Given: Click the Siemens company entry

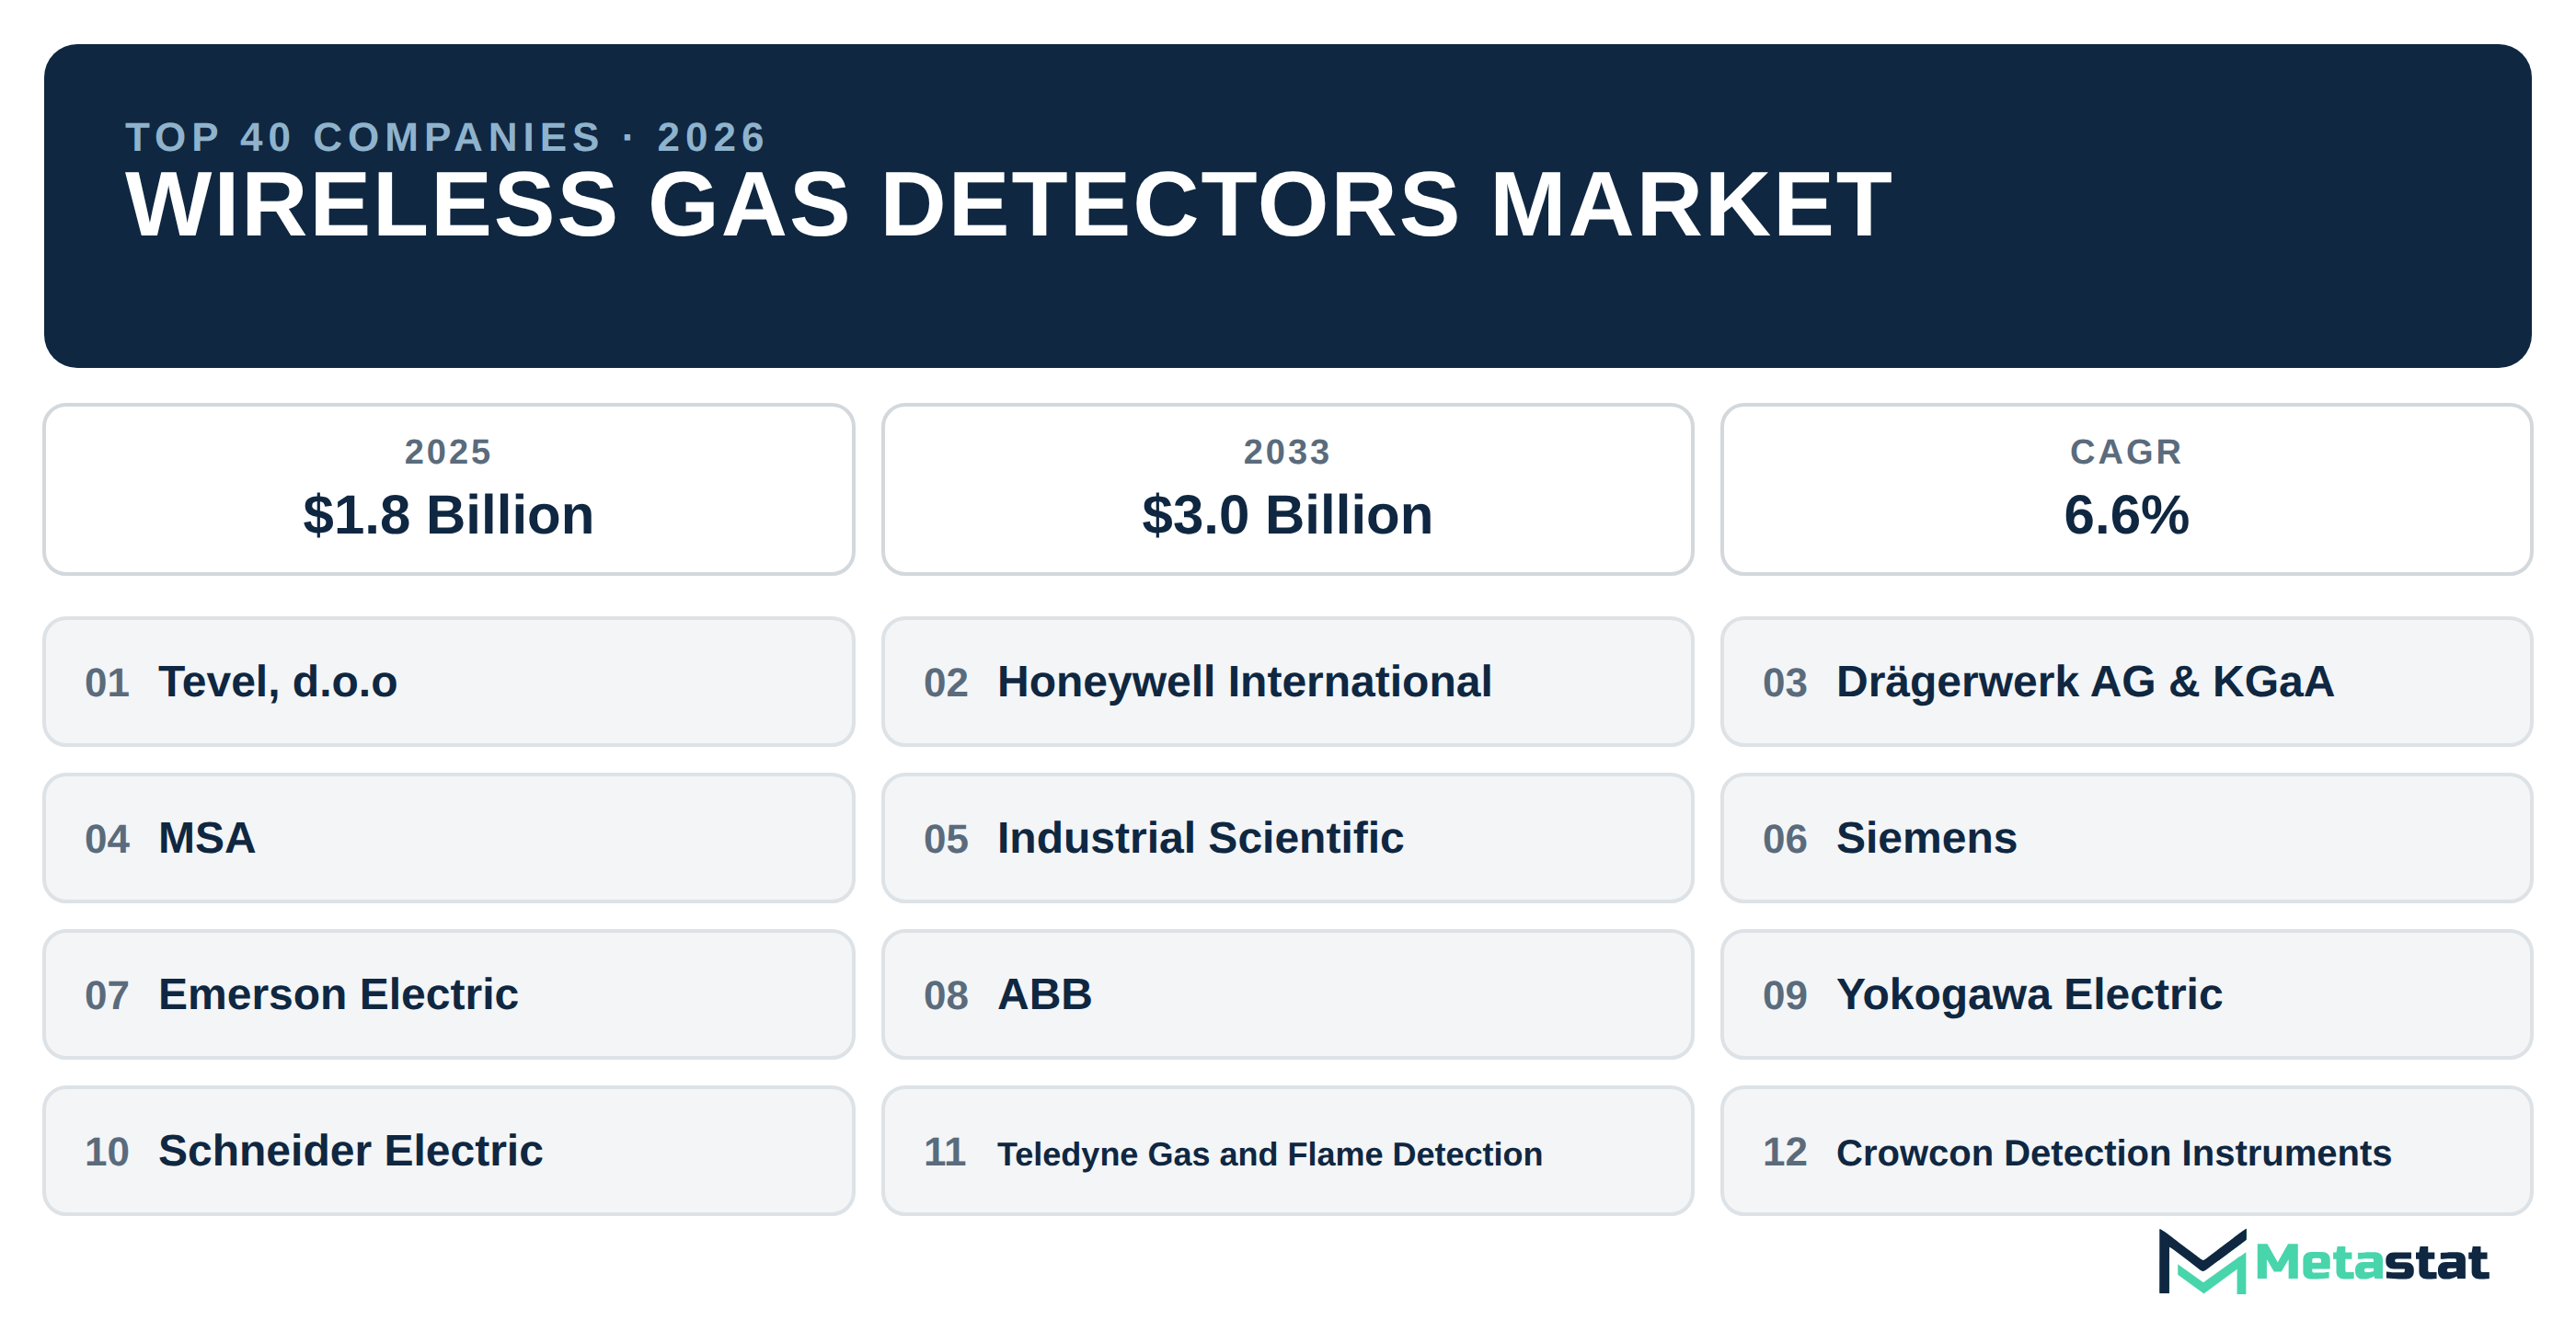Looking at the screenshot, I should coord(2126,838).
